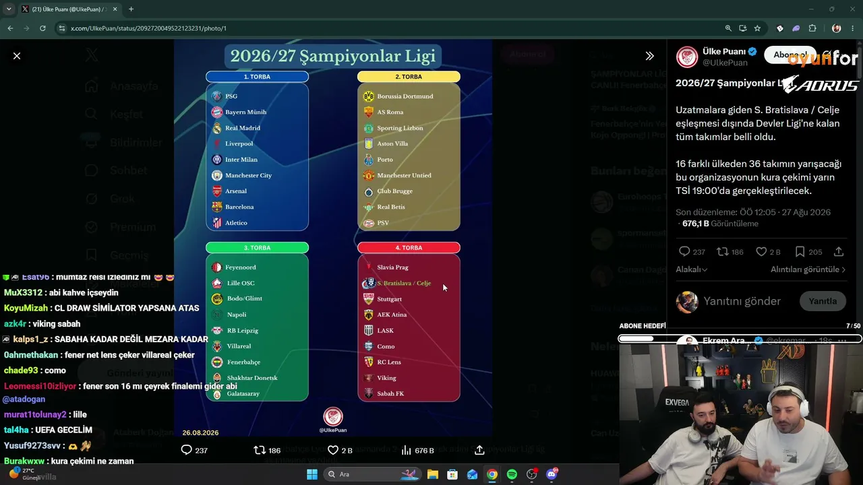This screenshot has height=485, width=863.
Task: Subscribe with the Abone ol button
Action: (x=790, y=55)
